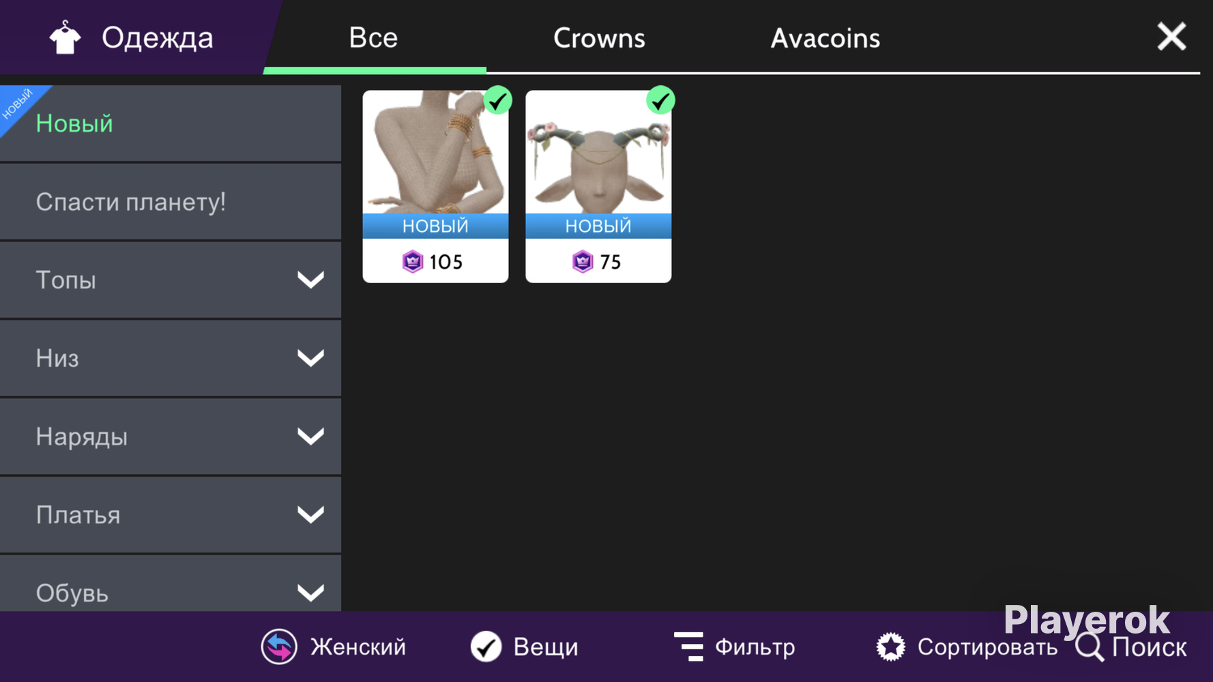Screen dimensions: 1213x682
Task: Click the crown currency icon beside 75
Action: tap(583, 262)
